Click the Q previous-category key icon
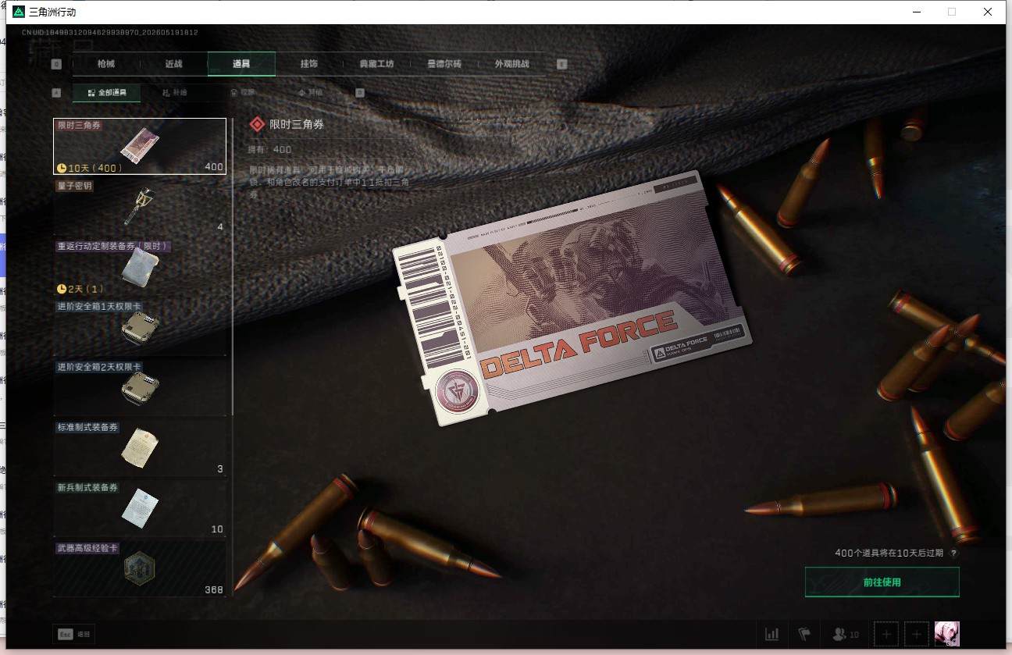The image size is (1012, 655). pos(56,64)
